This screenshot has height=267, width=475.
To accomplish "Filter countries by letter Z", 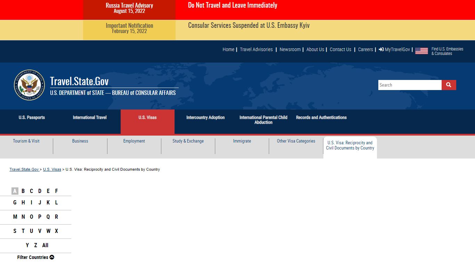I will coord(35,245).
